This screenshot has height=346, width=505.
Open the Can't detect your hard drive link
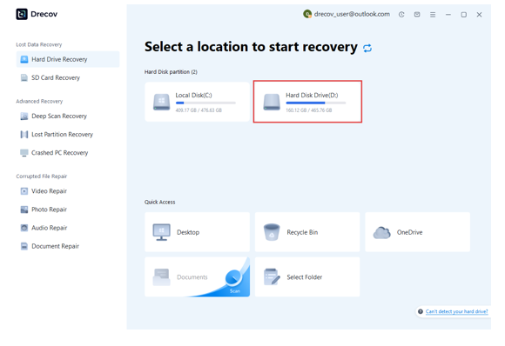click(x=457, y=311)
